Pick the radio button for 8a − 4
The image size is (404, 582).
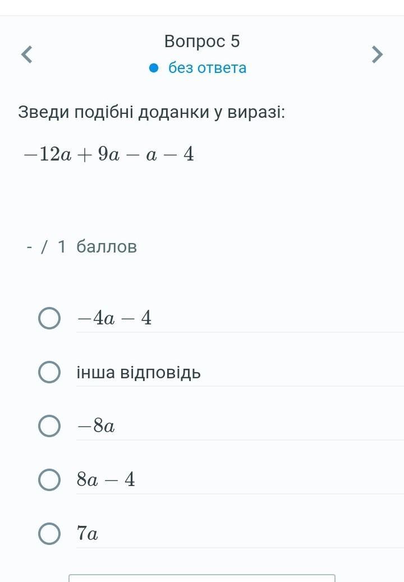[x=49, y=480]
